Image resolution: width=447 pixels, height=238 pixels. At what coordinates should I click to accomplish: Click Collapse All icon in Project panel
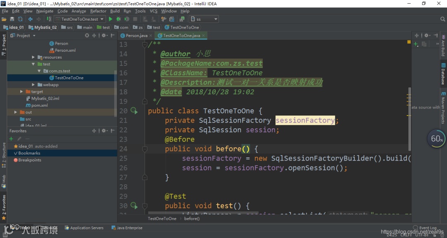pyautogui.click(x=94, y=36)
